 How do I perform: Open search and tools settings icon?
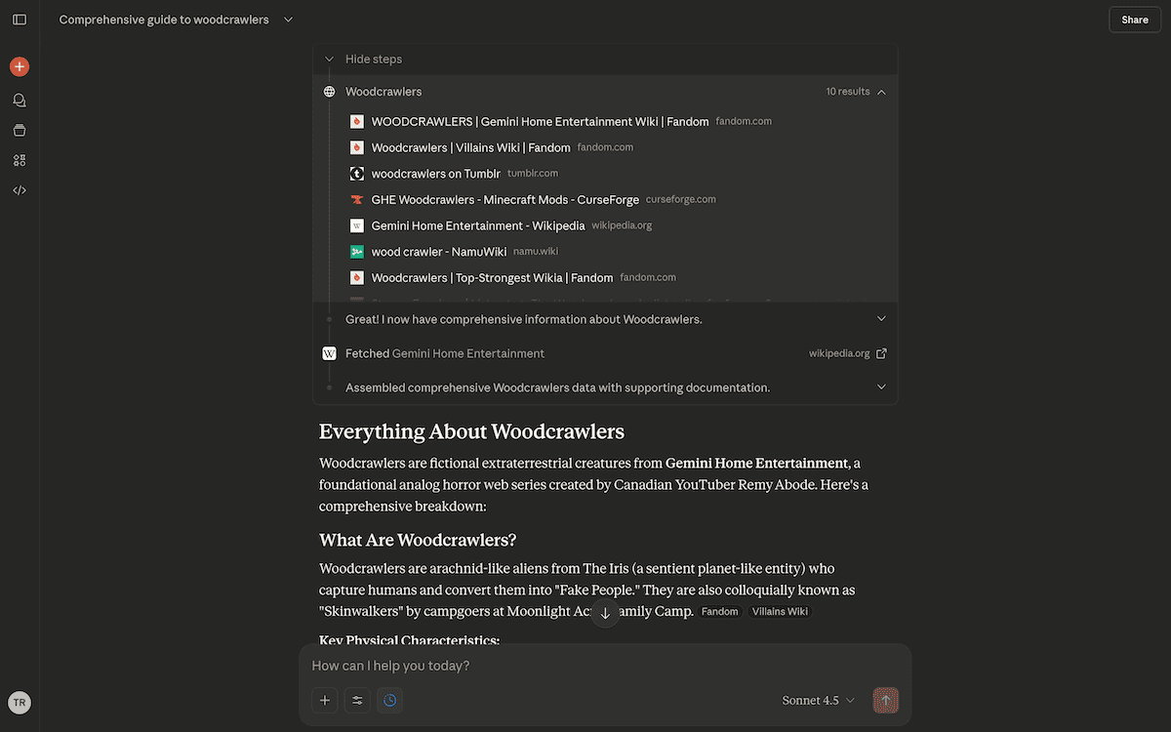[x=357, y=700]
